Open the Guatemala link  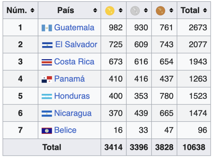tap(74, 28)
